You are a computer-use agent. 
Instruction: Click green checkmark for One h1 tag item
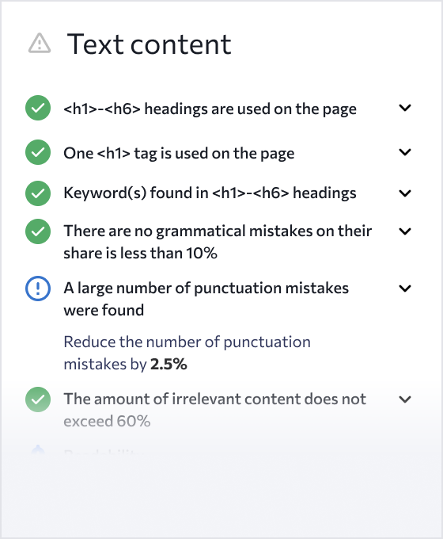(x=38, y=152)
